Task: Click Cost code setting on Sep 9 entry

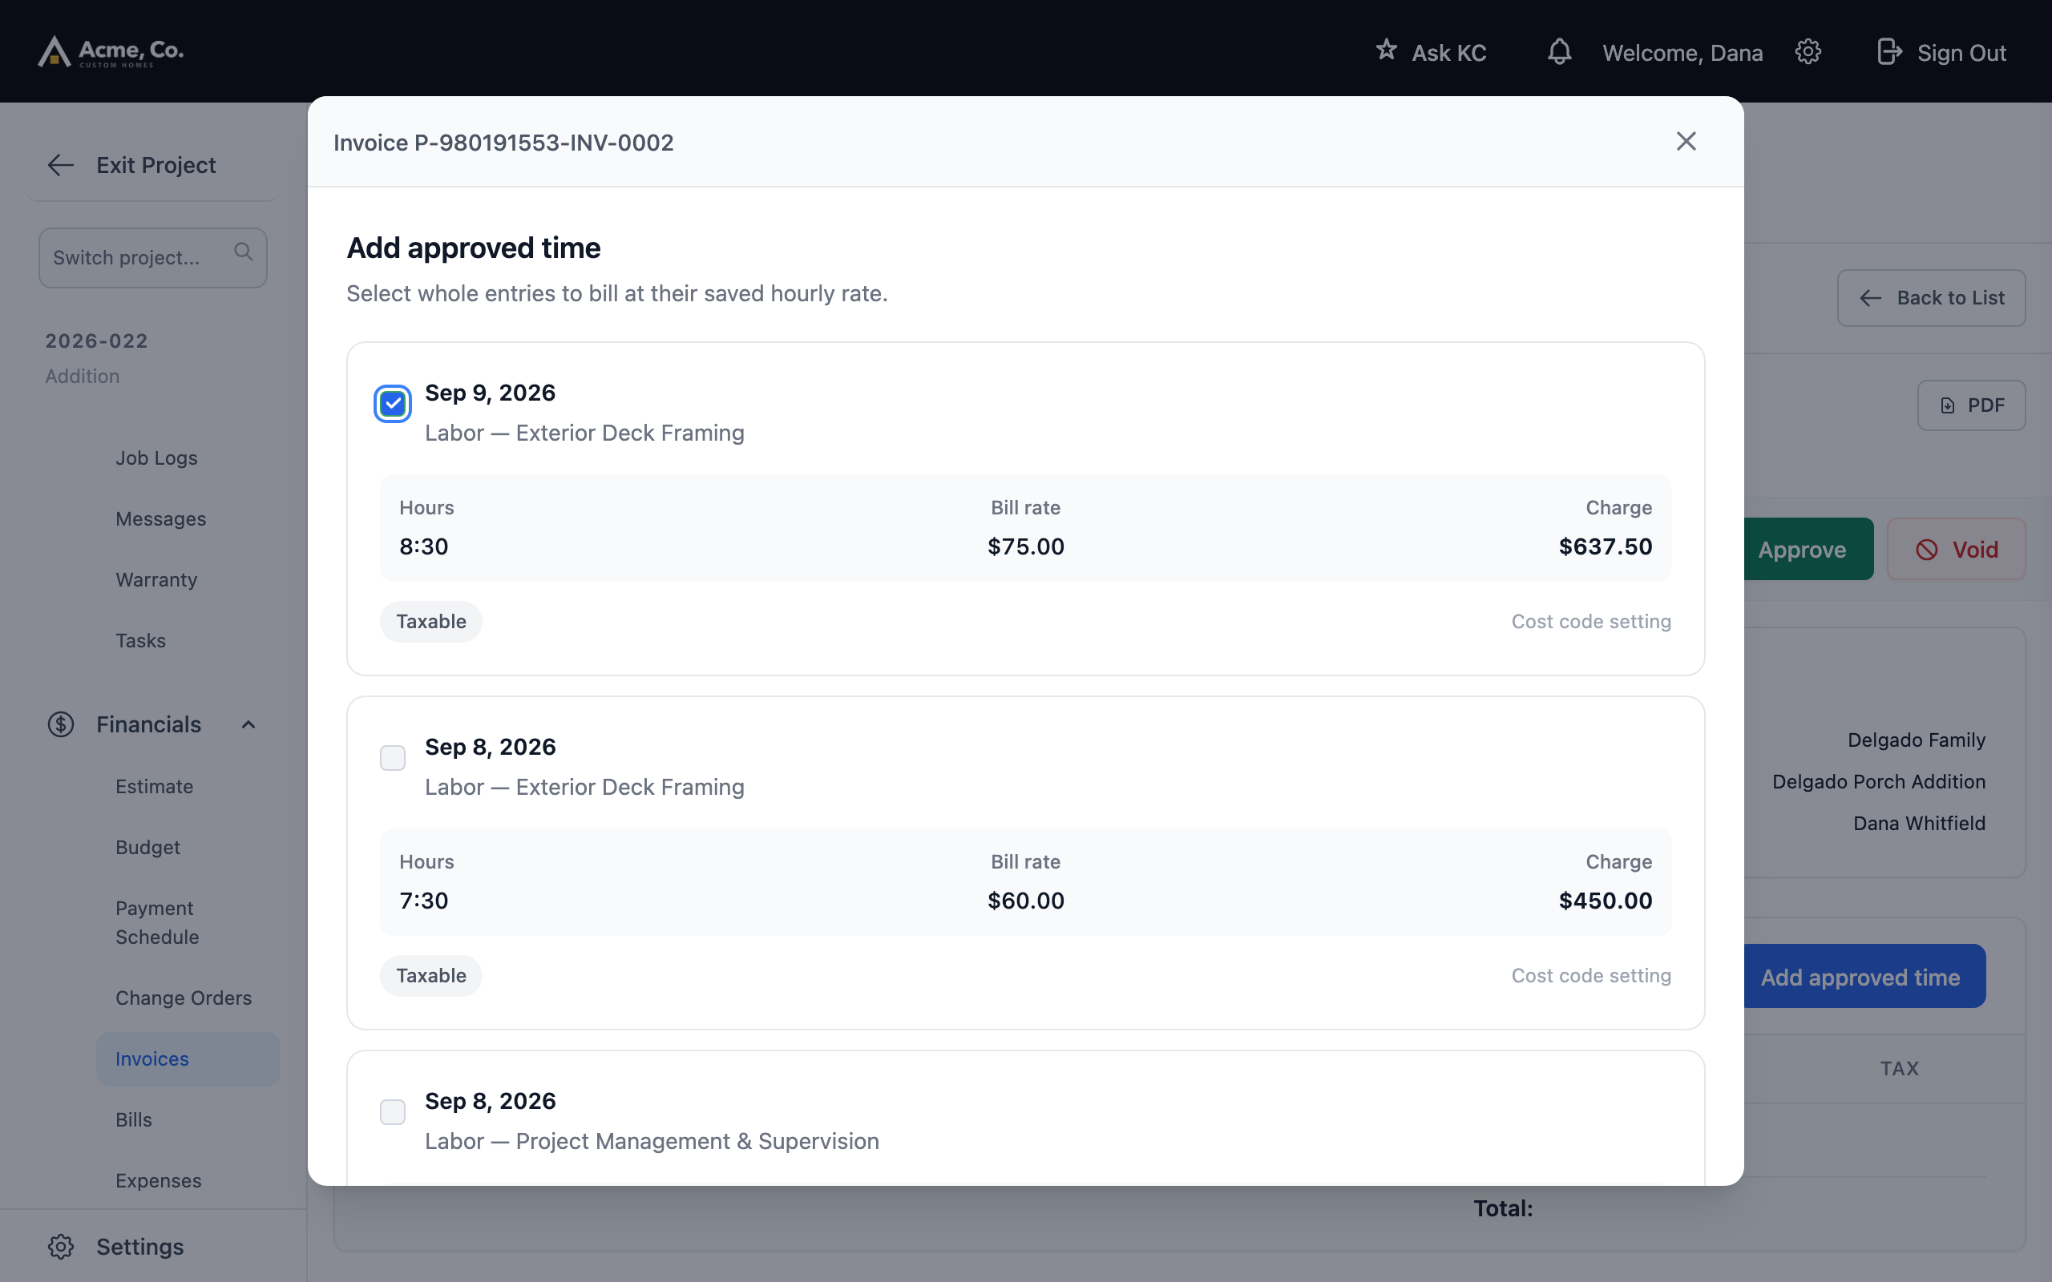Action: (1592, 622)
